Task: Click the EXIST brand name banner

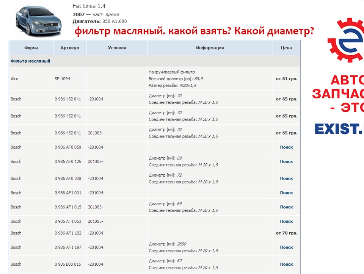Action: 339,129
